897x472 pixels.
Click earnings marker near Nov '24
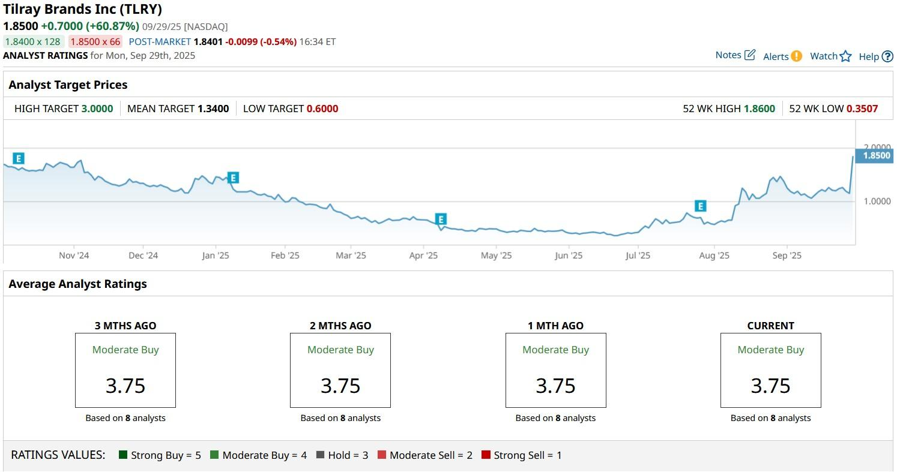point(19,158)
